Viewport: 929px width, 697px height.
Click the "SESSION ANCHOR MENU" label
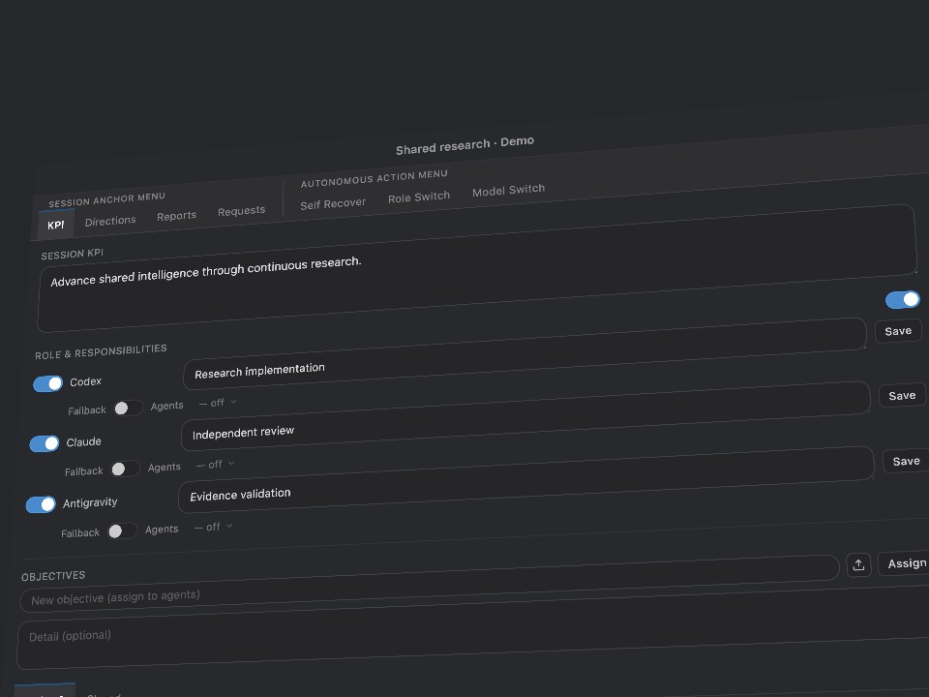(106, 199)
